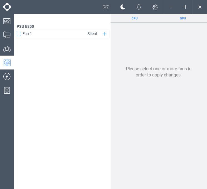The image size is (207, 189).
Task: Click the PSU E850 heading
Action: tap(25, 26)
